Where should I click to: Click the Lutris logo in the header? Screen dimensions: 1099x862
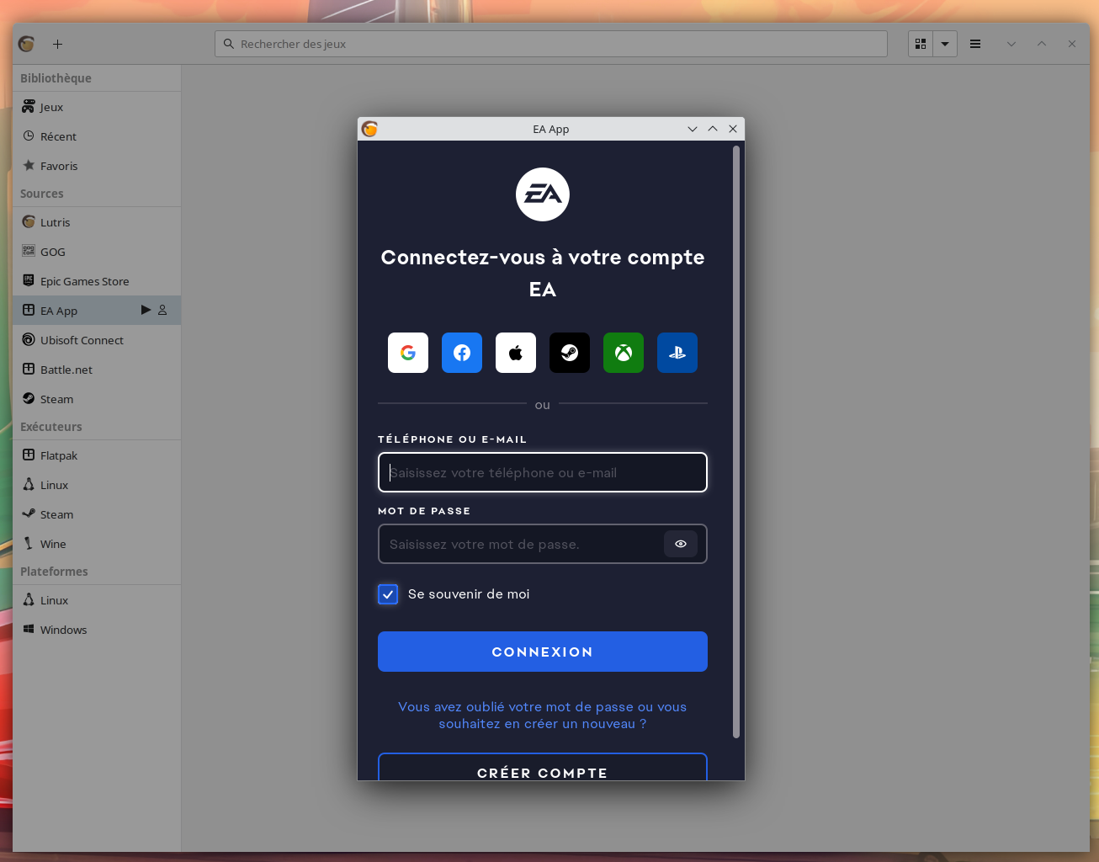pos(27,44)
